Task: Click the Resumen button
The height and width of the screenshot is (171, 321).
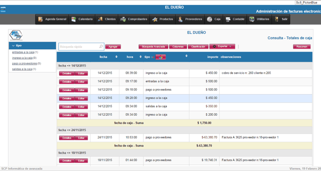Action: point(301,46)
